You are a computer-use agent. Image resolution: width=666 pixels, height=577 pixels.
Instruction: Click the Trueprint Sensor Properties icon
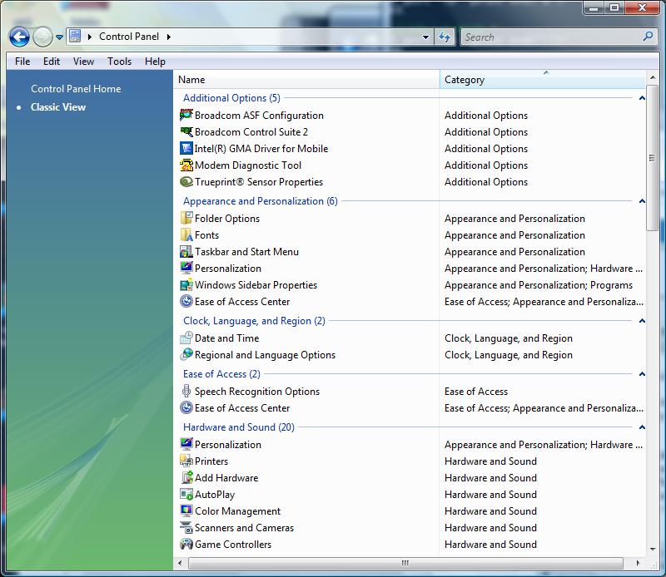186,181
